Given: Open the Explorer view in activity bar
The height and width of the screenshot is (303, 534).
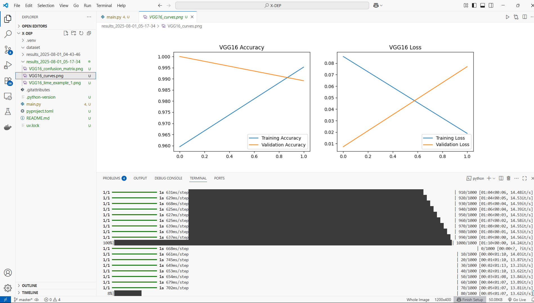Looking at the screenshot, I should 8,19.
